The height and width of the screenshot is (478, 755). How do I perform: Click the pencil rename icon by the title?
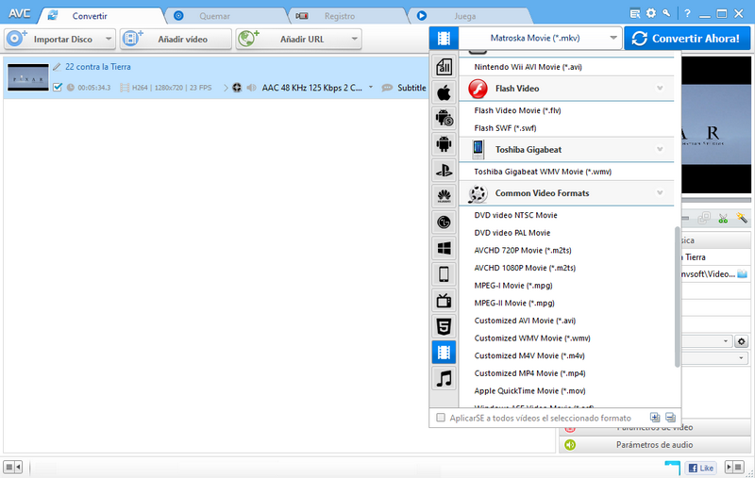[x=57, y=67]
